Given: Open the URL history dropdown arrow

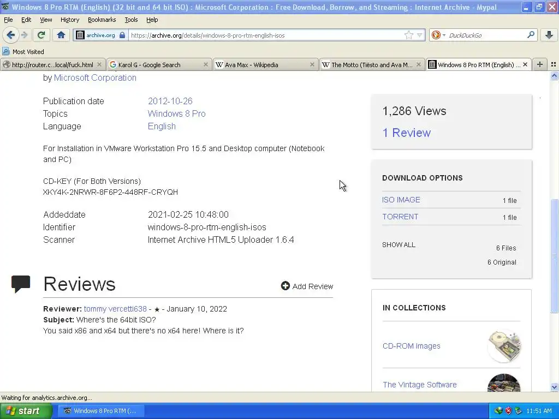Looking at the screenshot, I should point(420,35).
